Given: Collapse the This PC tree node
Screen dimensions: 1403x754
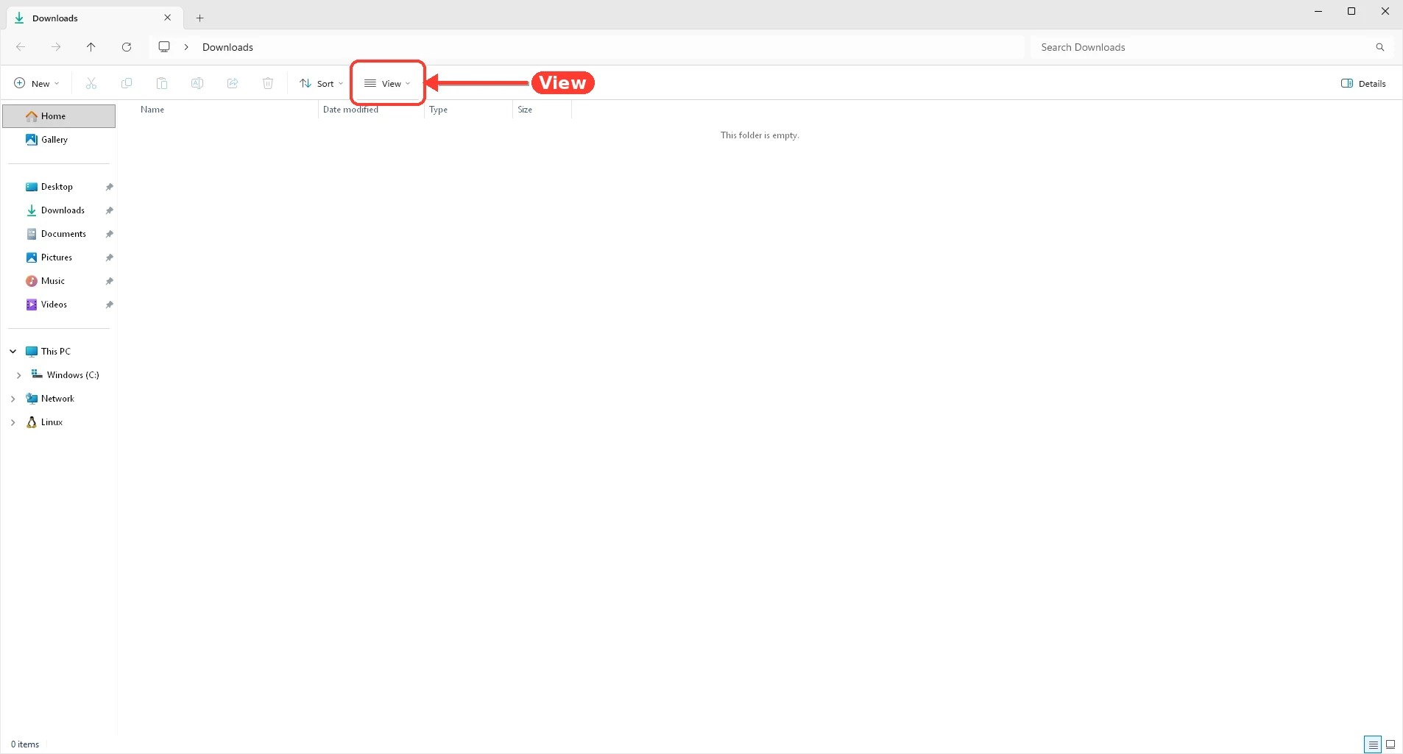Looking at the screenshot, I should tap(13, 352).
